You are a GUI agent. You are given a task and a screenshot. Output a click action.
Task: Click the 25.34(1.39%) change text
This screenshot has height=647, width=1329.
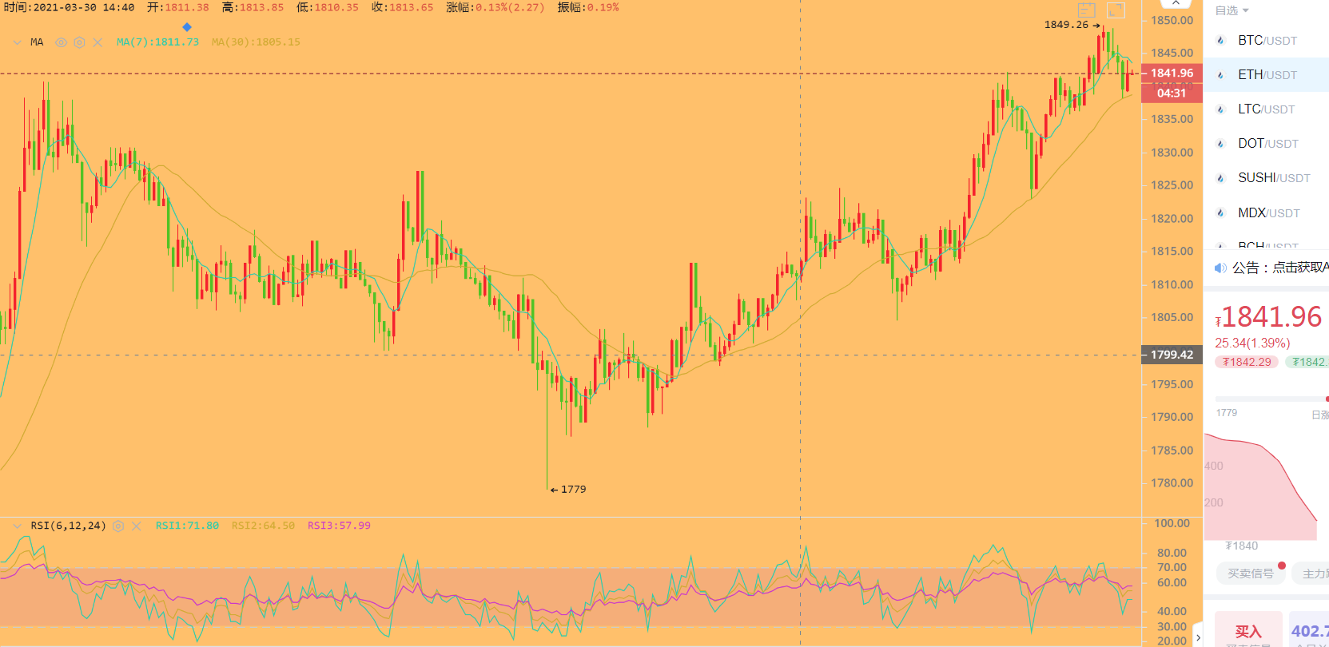coord(1252,343)
